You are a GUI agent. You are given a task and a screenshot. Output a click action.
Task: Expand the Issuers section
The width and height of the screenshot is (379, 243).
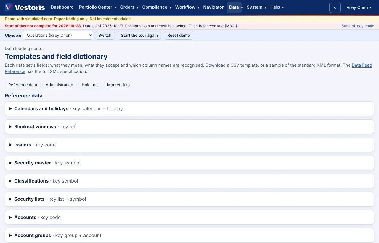point(189,145)
